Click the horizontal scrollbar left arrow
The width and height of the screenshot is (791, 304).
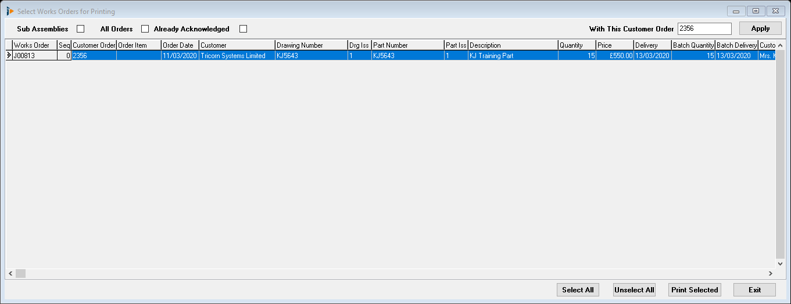10,273
